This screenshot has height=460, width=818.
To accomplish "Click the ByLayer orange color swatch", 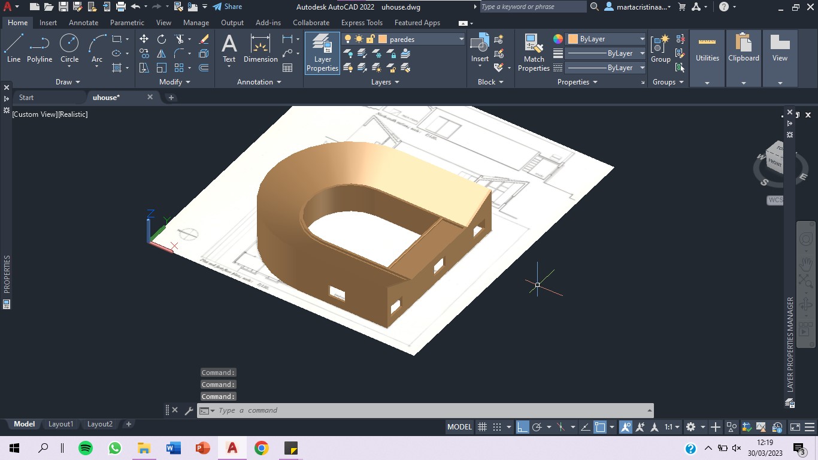I will click(x=572, y=39).
